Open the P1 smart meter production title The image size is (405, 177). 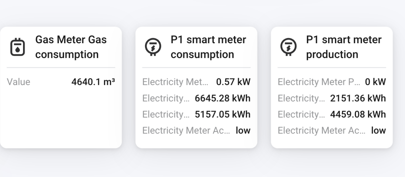tap(344, 47)
